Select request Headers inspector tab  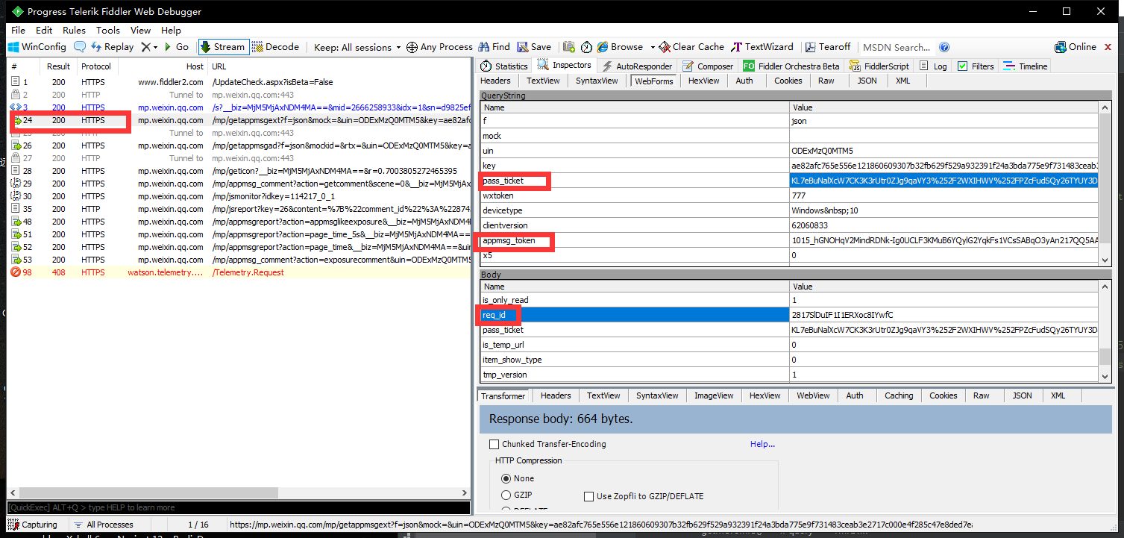tap(495, 81)
